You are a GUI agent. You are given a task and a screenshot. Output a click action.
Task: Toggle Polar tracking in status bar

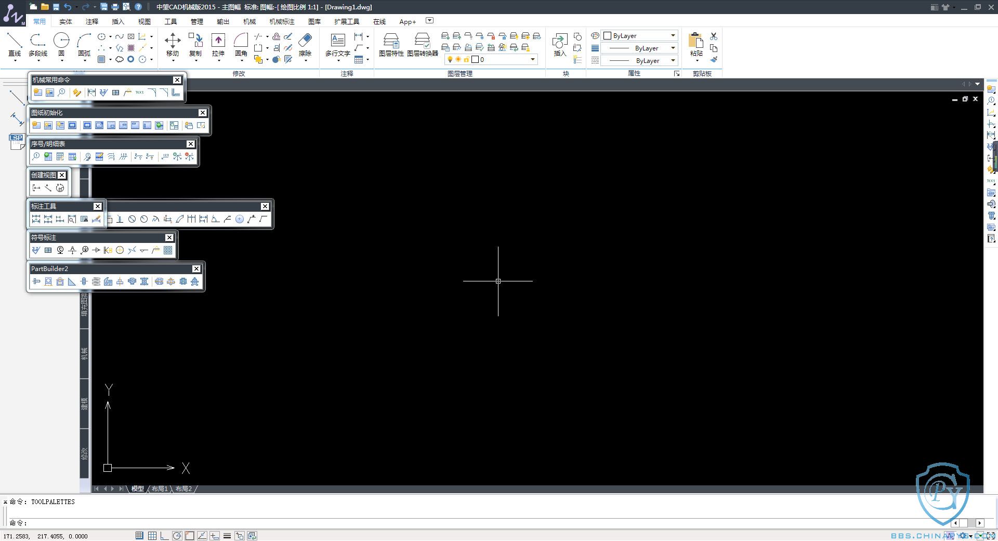coord(177,535)
